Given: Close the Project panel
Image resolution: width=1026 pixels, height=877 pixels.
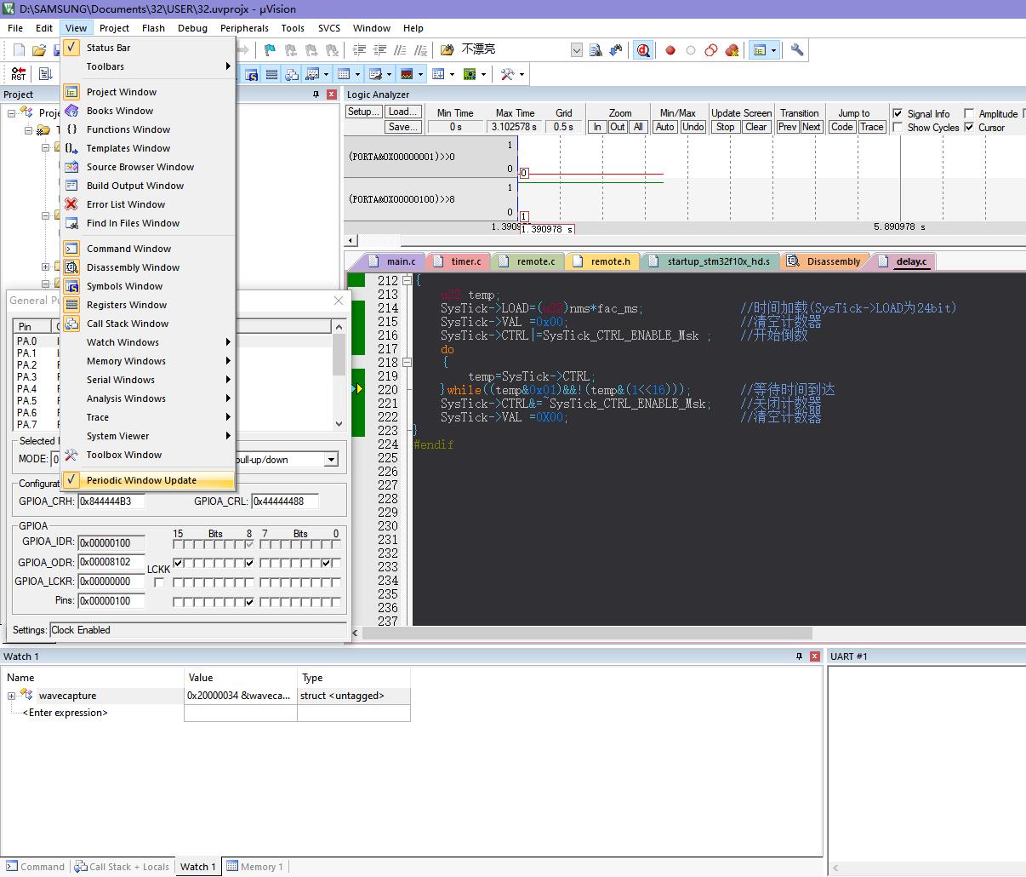Looking at the screenshot, I should coord(332,95).
